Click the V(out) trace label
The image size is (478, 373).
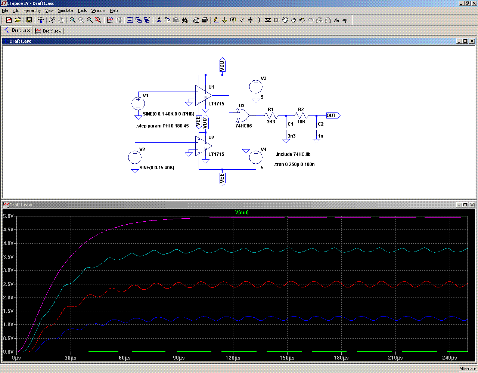(242, 213)
